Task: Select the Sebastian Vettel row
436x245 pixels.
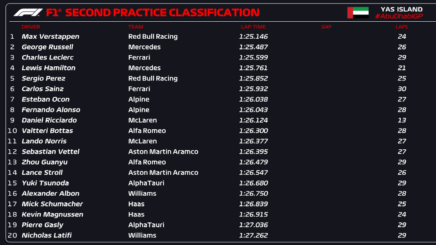Action: (51, 152)
